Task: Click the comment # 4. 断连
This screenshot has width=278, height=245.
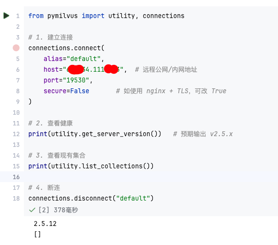Action: (x=44, y=187)
